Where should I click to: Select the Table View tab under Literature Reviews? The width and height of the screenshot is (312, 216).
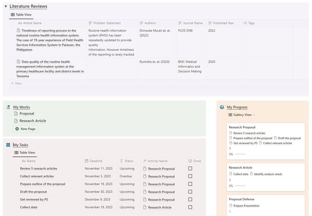[x=21, y=15]
